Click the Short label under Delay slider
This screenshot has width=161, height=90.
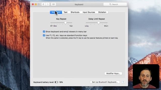[x=106, y=26]
